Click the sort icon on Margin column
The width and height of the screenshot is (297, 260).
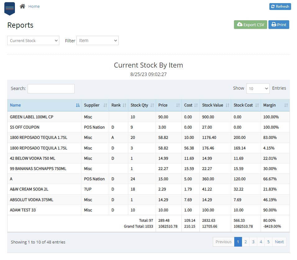tap(286, 105)
